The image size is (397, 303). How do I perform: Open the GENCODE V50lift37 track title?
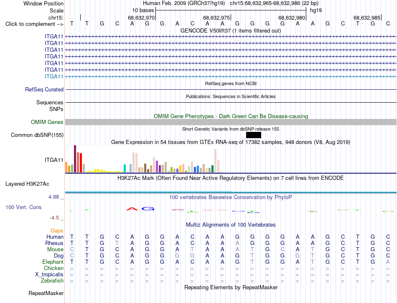click(x=230, y=31)
